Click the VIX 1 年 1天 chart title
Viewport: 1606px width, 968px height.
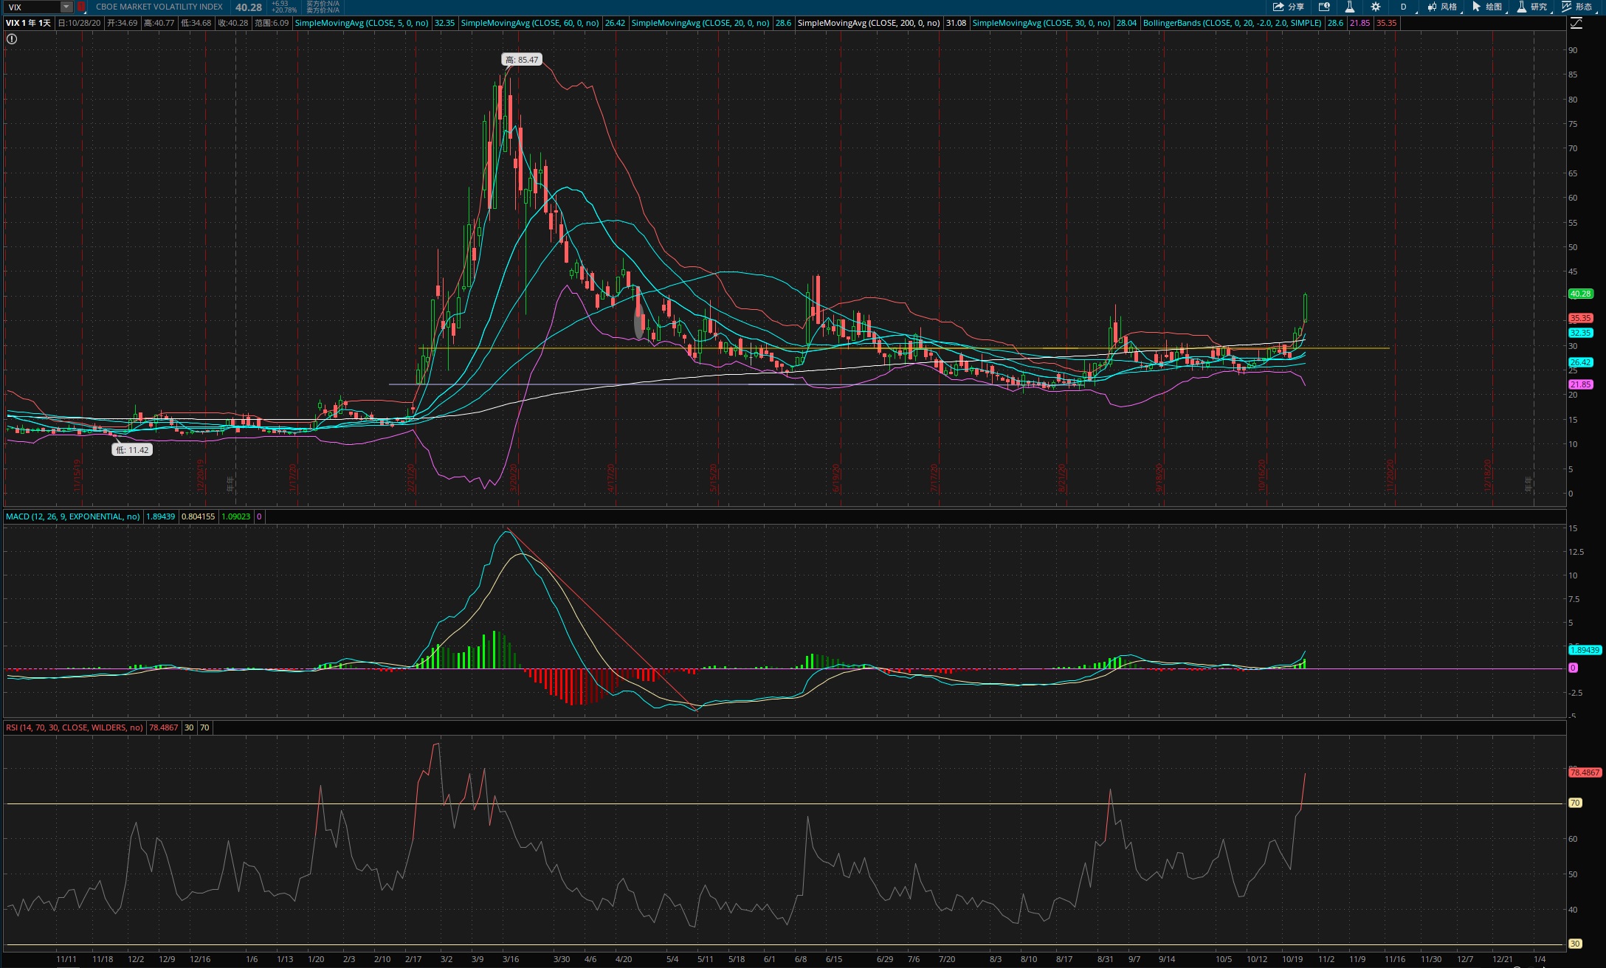tap(29, 23)
